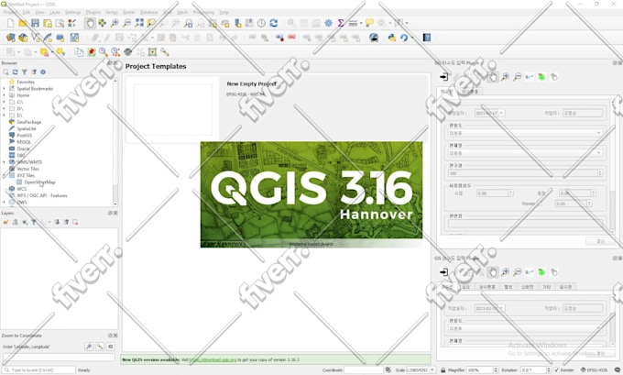Image resolution: width=623 pixels, height=375 pixels.
Task: Open the Raster menu
Action: [129, 12]
